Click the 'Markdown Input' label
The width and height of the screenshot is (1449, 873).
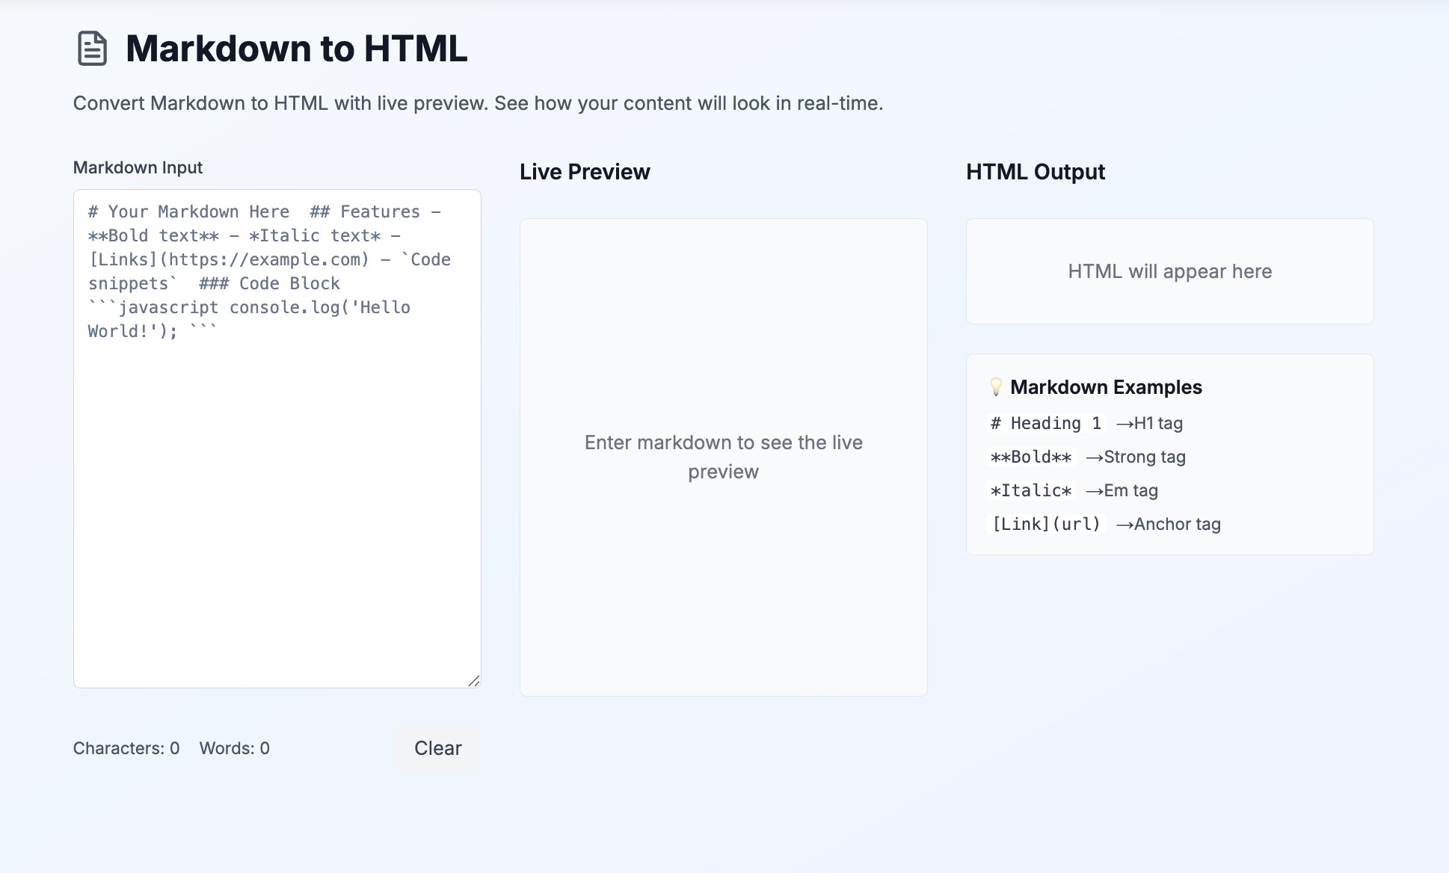click(138, 167)
